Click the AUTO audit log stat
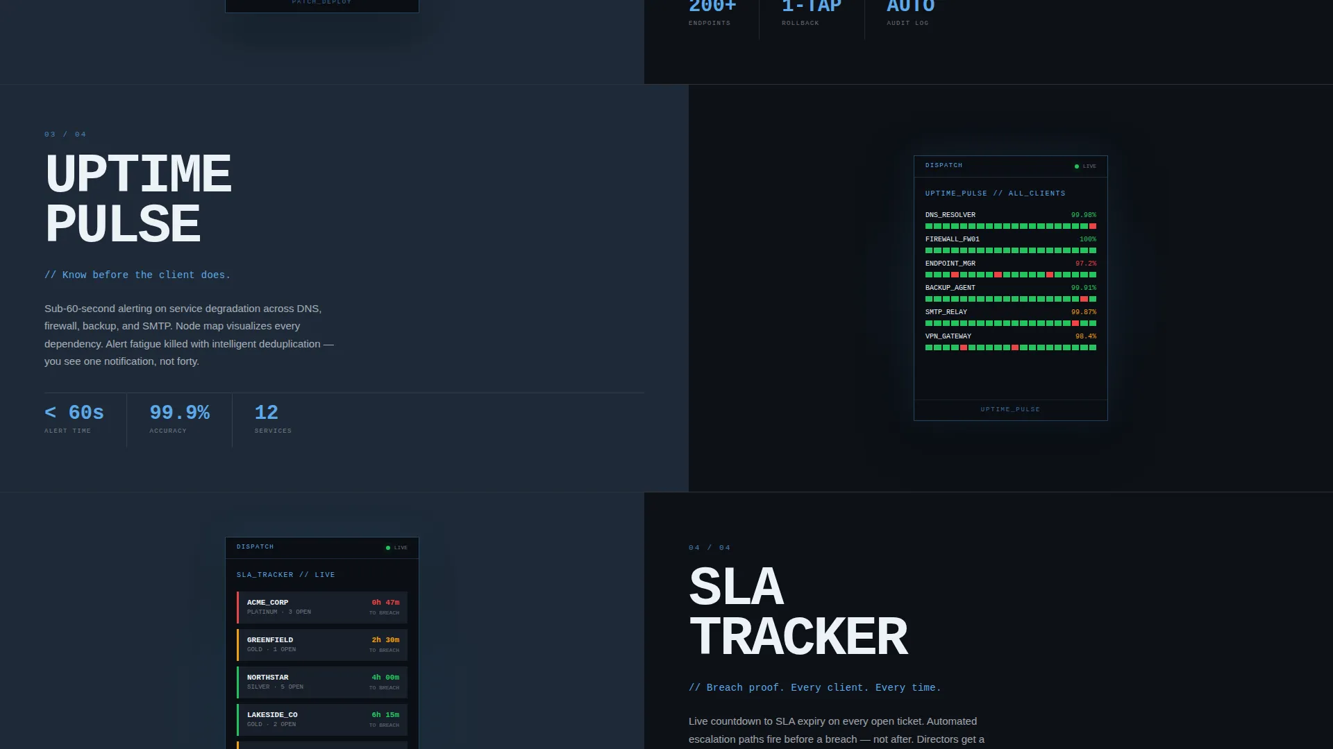1333x749 pixels. coord(911,7)
